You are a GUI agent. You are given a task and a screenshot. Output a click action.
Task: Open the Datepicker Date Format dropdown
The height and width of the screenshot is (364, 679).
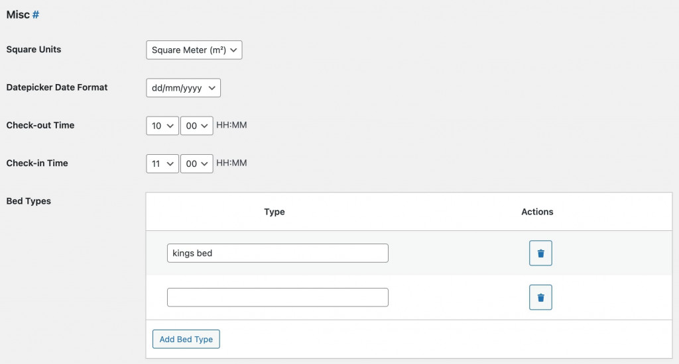pyautogui.click(x=183, y=88)
